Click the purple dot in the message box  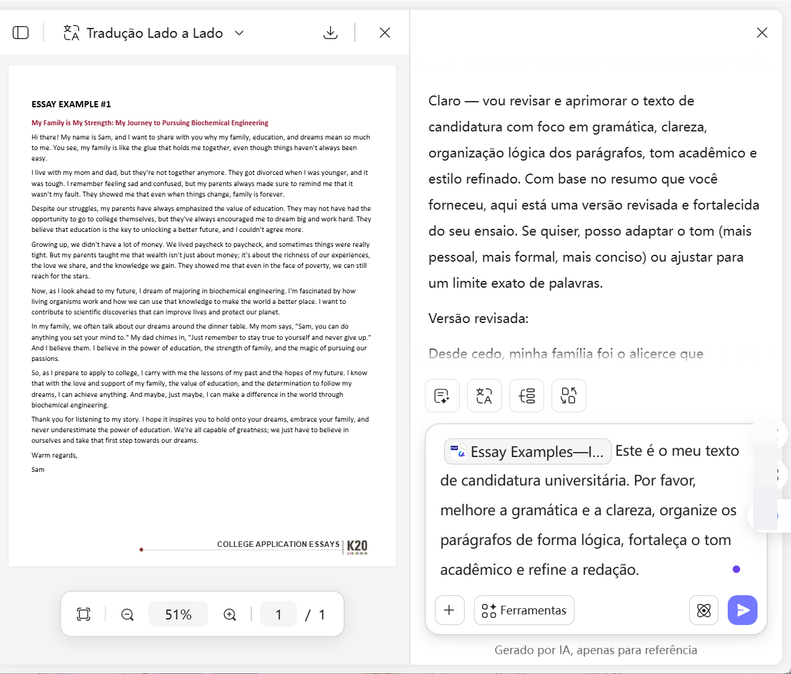736,569
